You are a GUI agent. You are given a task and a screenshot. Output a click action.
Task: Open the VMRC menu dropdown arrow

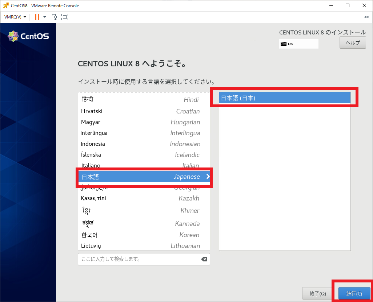tap(24, 17)
